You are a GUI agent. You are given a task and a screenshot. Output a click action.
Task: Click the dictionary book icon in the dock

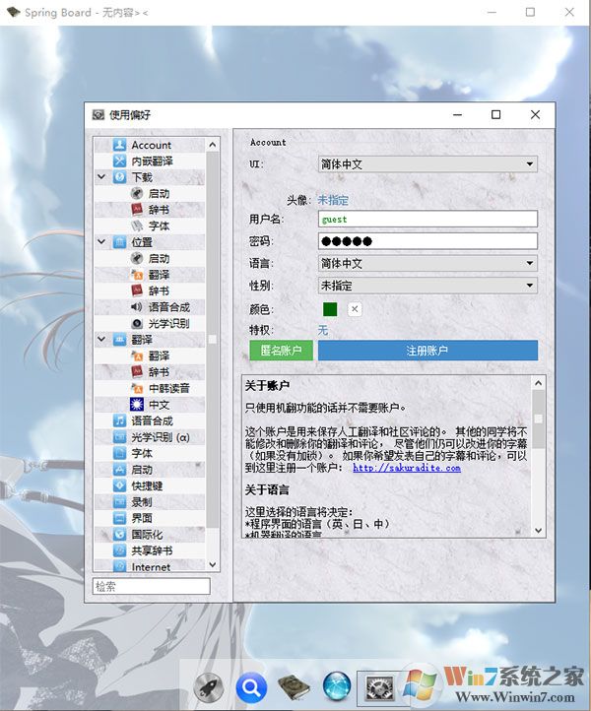click(294, 687)
